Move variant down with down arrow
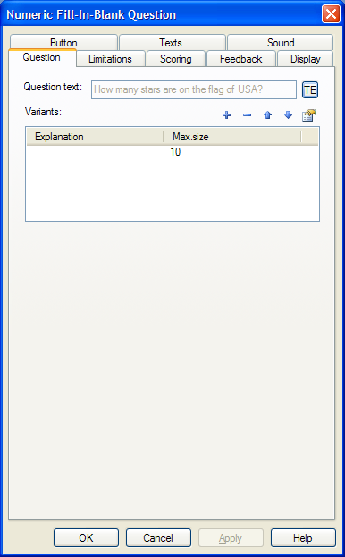This screenshot has height=557, width=345. 288,115
